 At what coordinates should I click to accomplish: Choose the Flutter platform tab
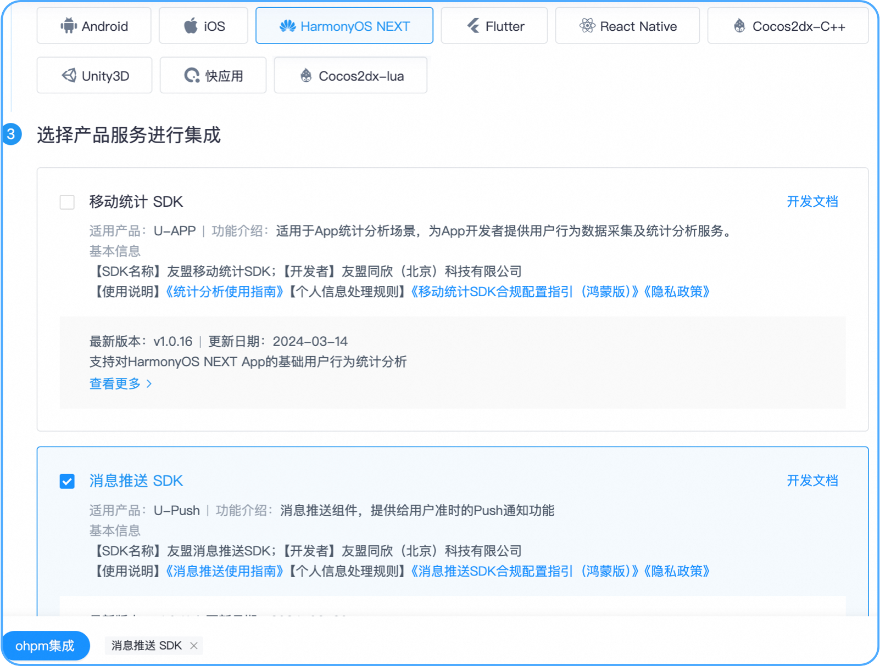(x=494, y=26)
